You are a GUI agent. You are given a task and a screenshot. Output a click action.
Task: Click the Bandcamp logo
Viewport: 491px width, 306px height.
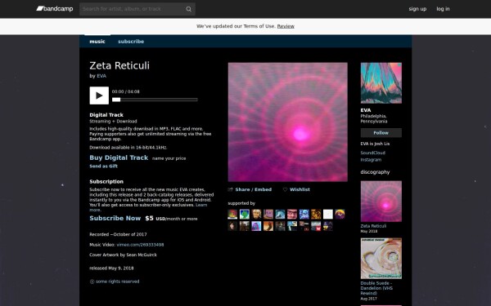[x=55, y=9]
